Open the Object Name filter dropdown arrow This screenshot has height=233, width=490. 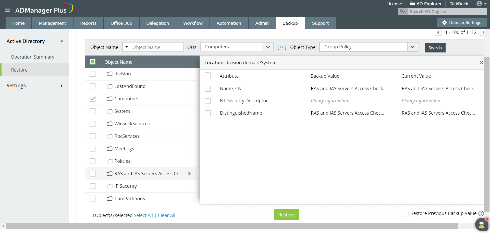point(127,47)
